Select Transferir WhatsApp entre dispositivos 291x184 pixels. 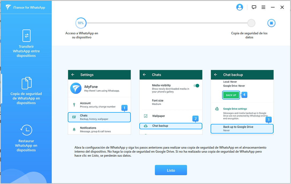pos(26,43)
